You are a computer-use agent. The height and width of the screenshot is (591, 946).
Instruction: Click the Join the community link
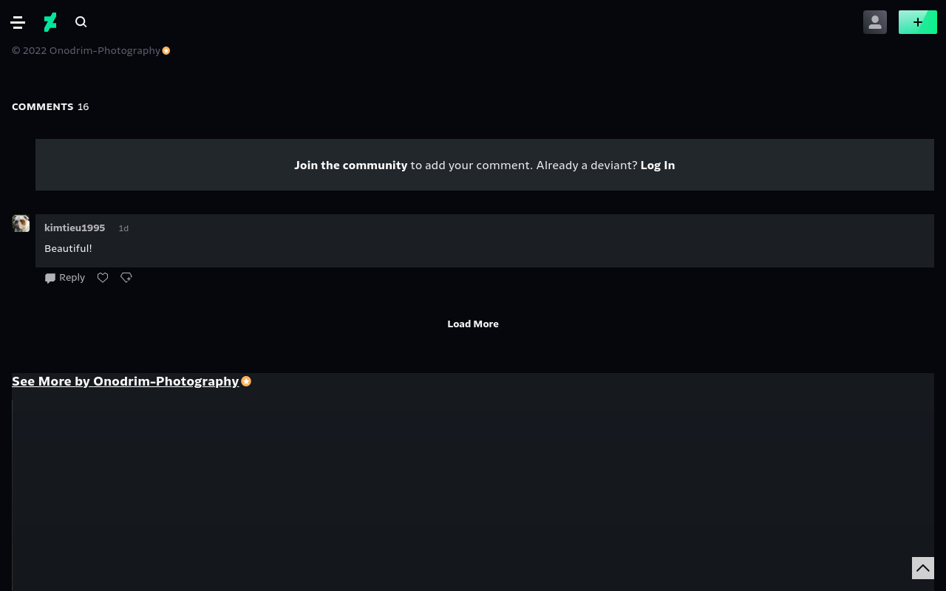click(350, 165)
